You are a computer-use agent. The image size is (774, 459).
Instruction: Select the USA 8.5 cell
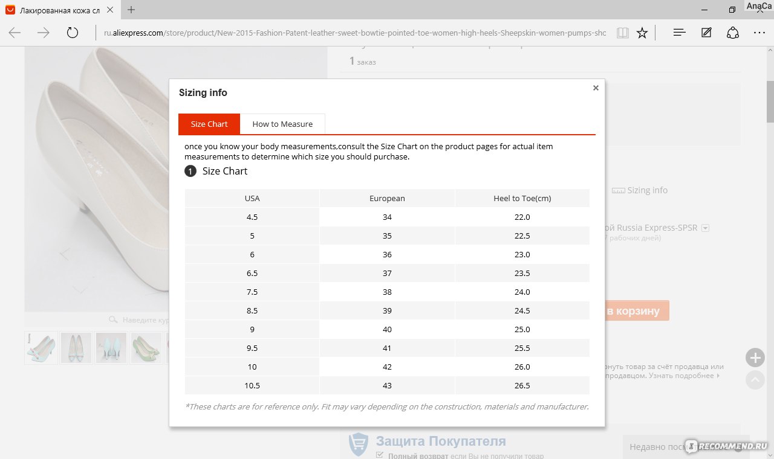pyautogui.click(x=252, y=310)
